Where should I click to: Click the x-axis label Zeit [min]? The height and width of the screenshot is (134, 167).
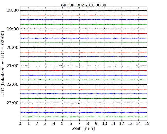click(83, 128)
